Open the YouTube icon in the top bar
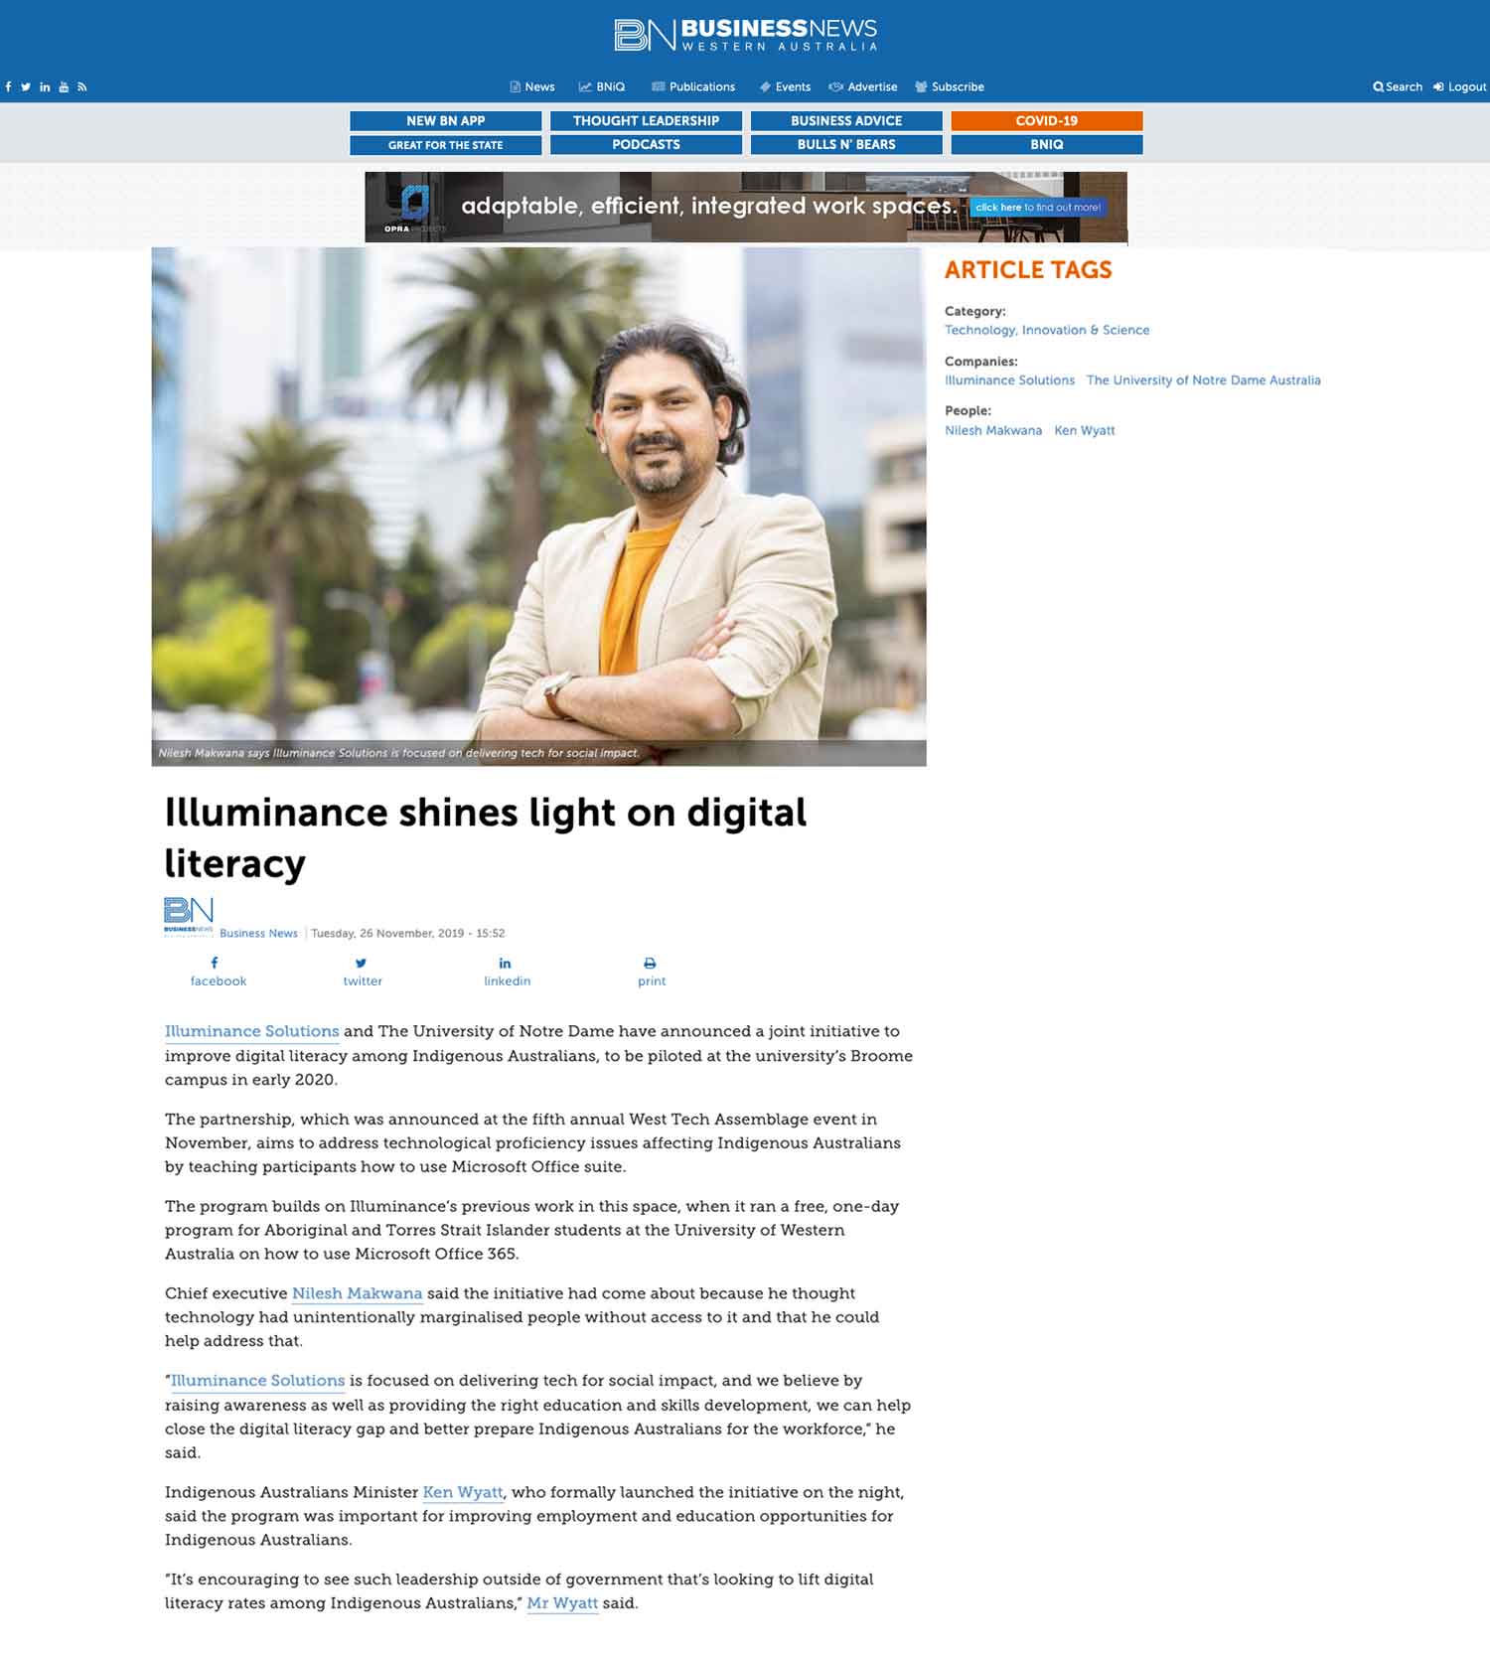Screen dimensions: 1490x1654 [64, 86]
